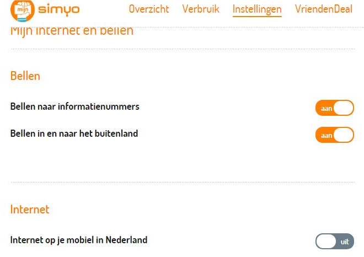
Task: Turn off Bellen in en naar het buitenland
Action: click(334, 135)
